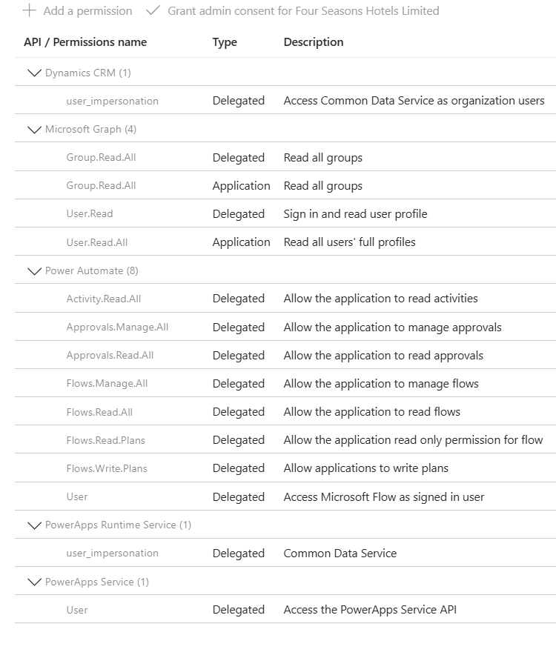Click the checkmark icon beside Grant admin consent
Screen dimensions: 556x658
156,10
